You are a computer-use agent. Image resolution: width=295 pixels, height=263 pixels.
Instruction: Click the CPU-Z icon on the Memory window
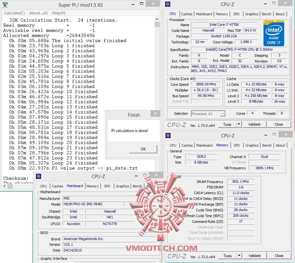pyautogui.click(x=168, y=135)
